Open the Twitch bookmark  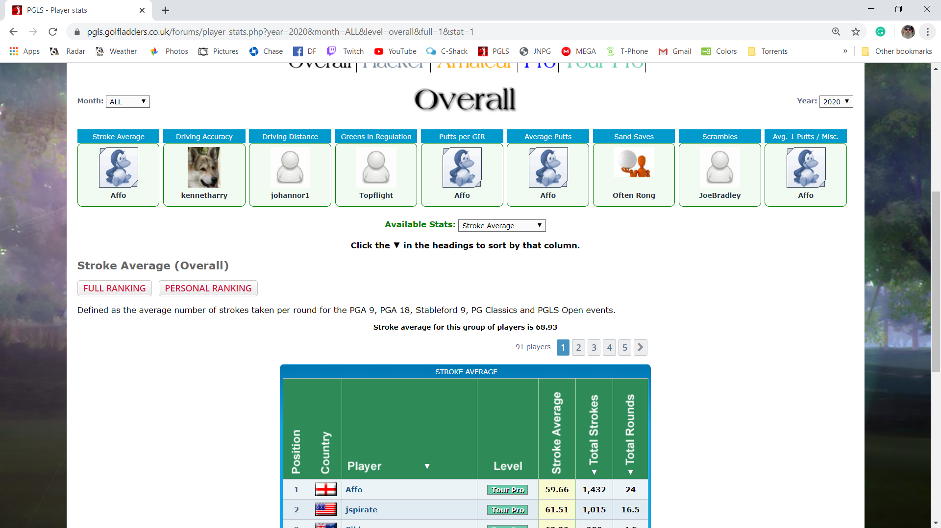[x=346, y=51]
